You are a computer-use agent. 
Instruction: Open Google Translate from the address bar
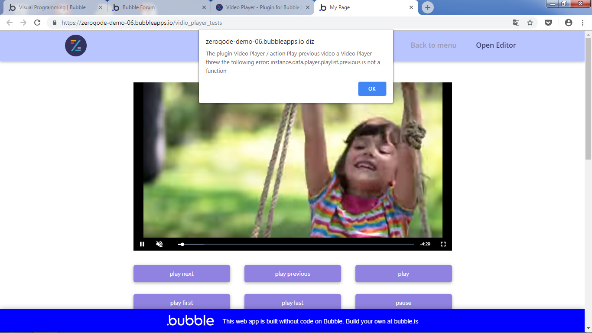[516, 23]
